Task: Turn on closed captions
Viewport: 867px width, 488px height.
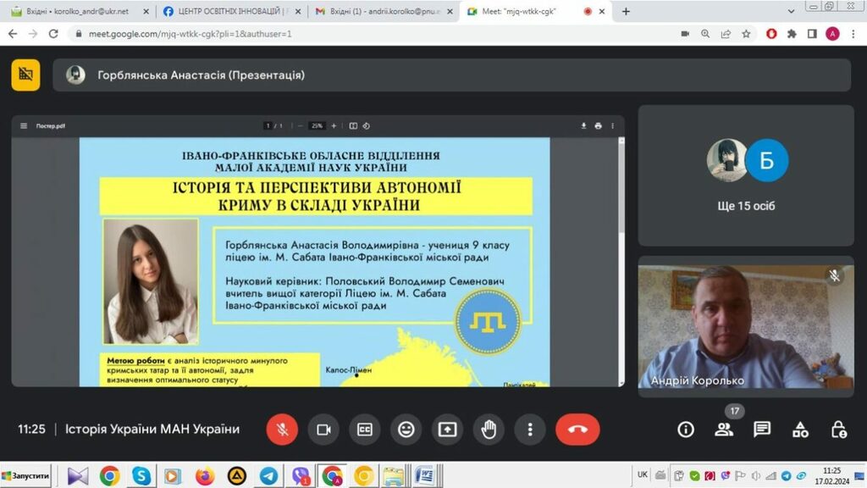Action: pos(365,430)
